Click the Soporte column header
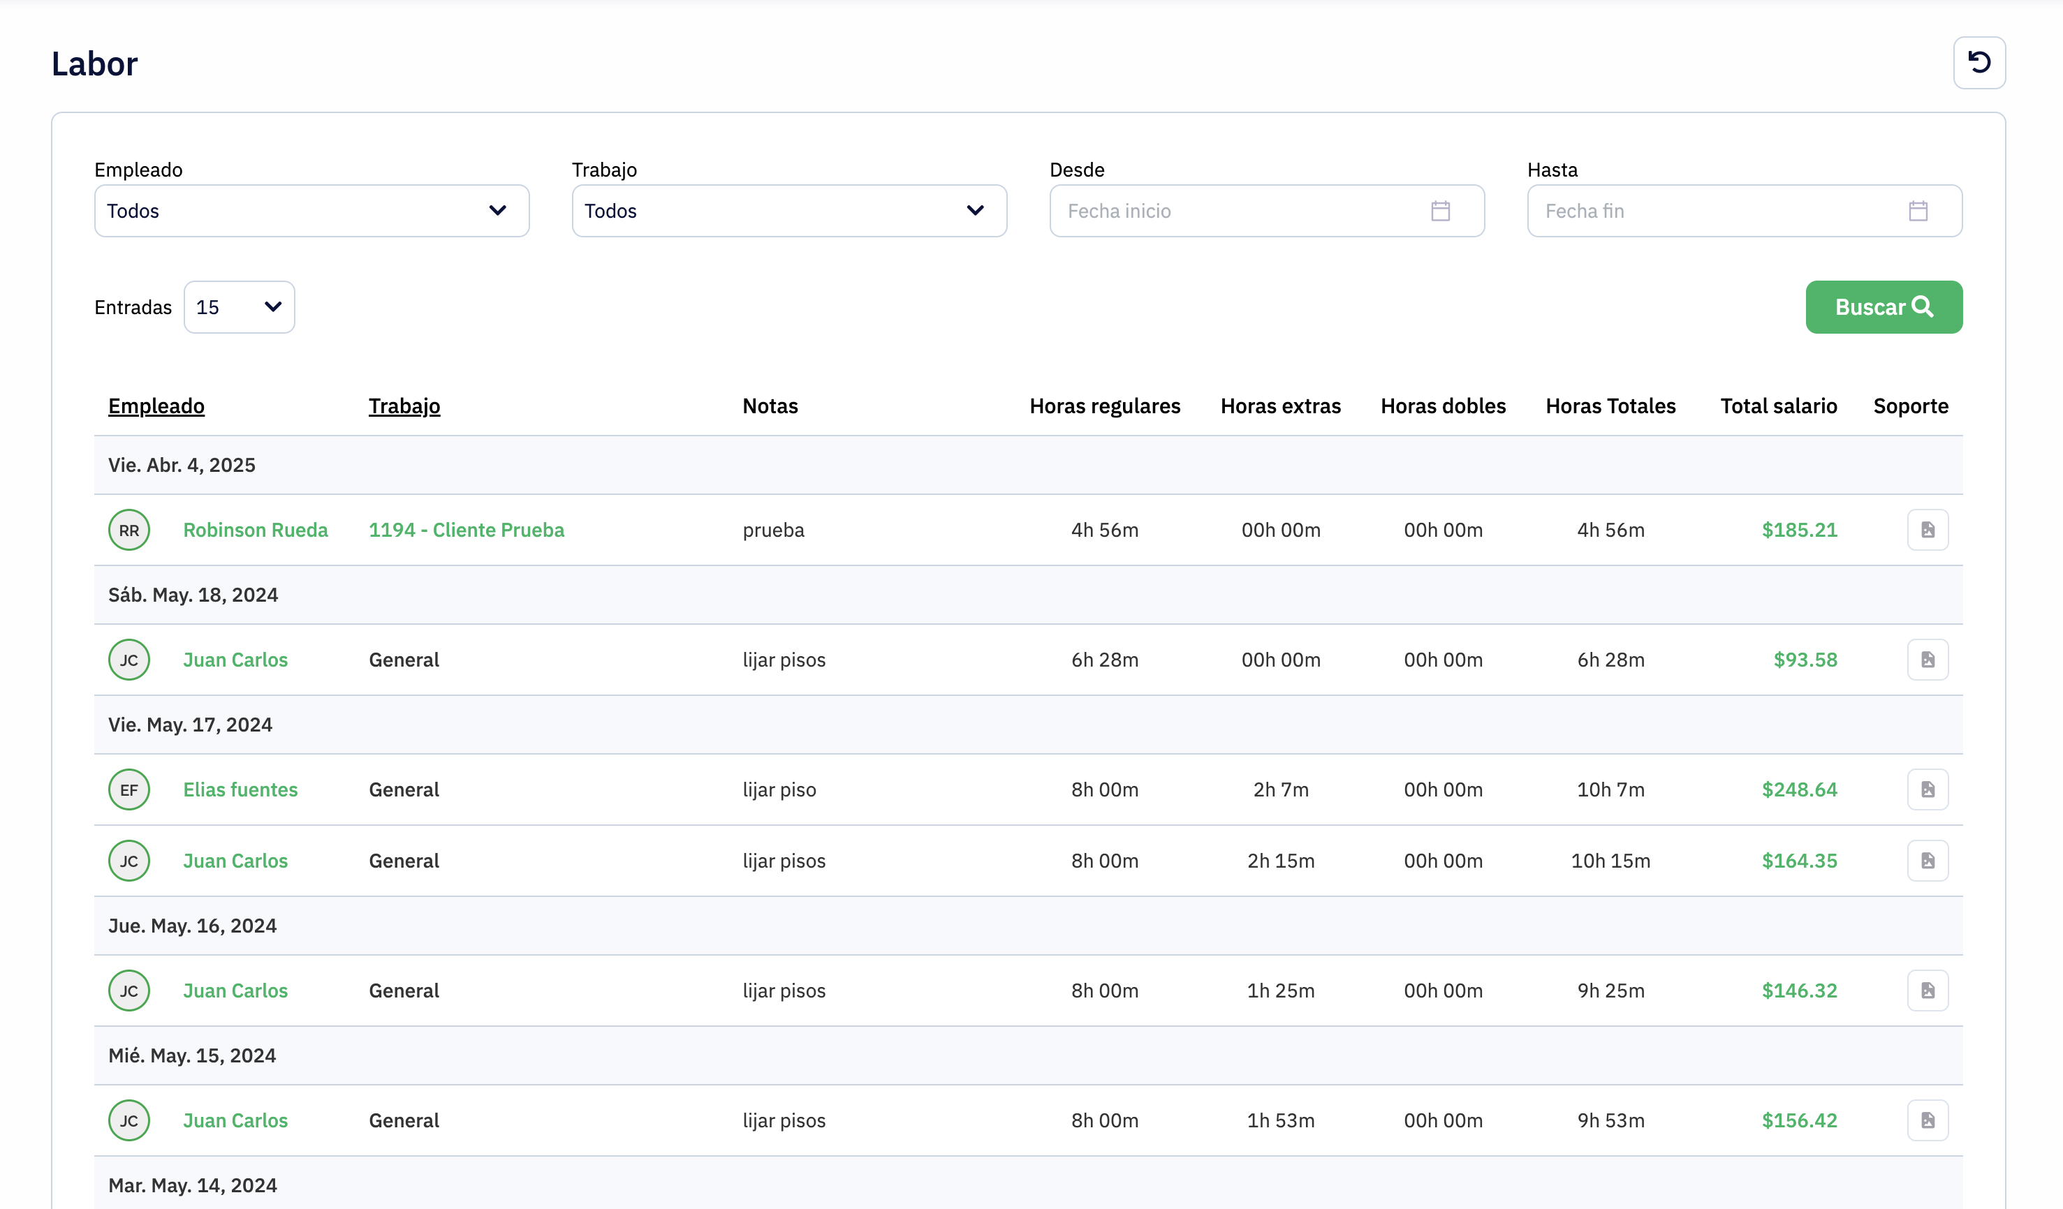Screen dimensions: 2063x1209 (1911, 406)
